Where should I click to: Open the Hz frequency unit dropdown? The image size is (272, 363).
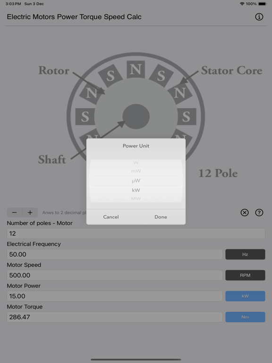[245, 254]
